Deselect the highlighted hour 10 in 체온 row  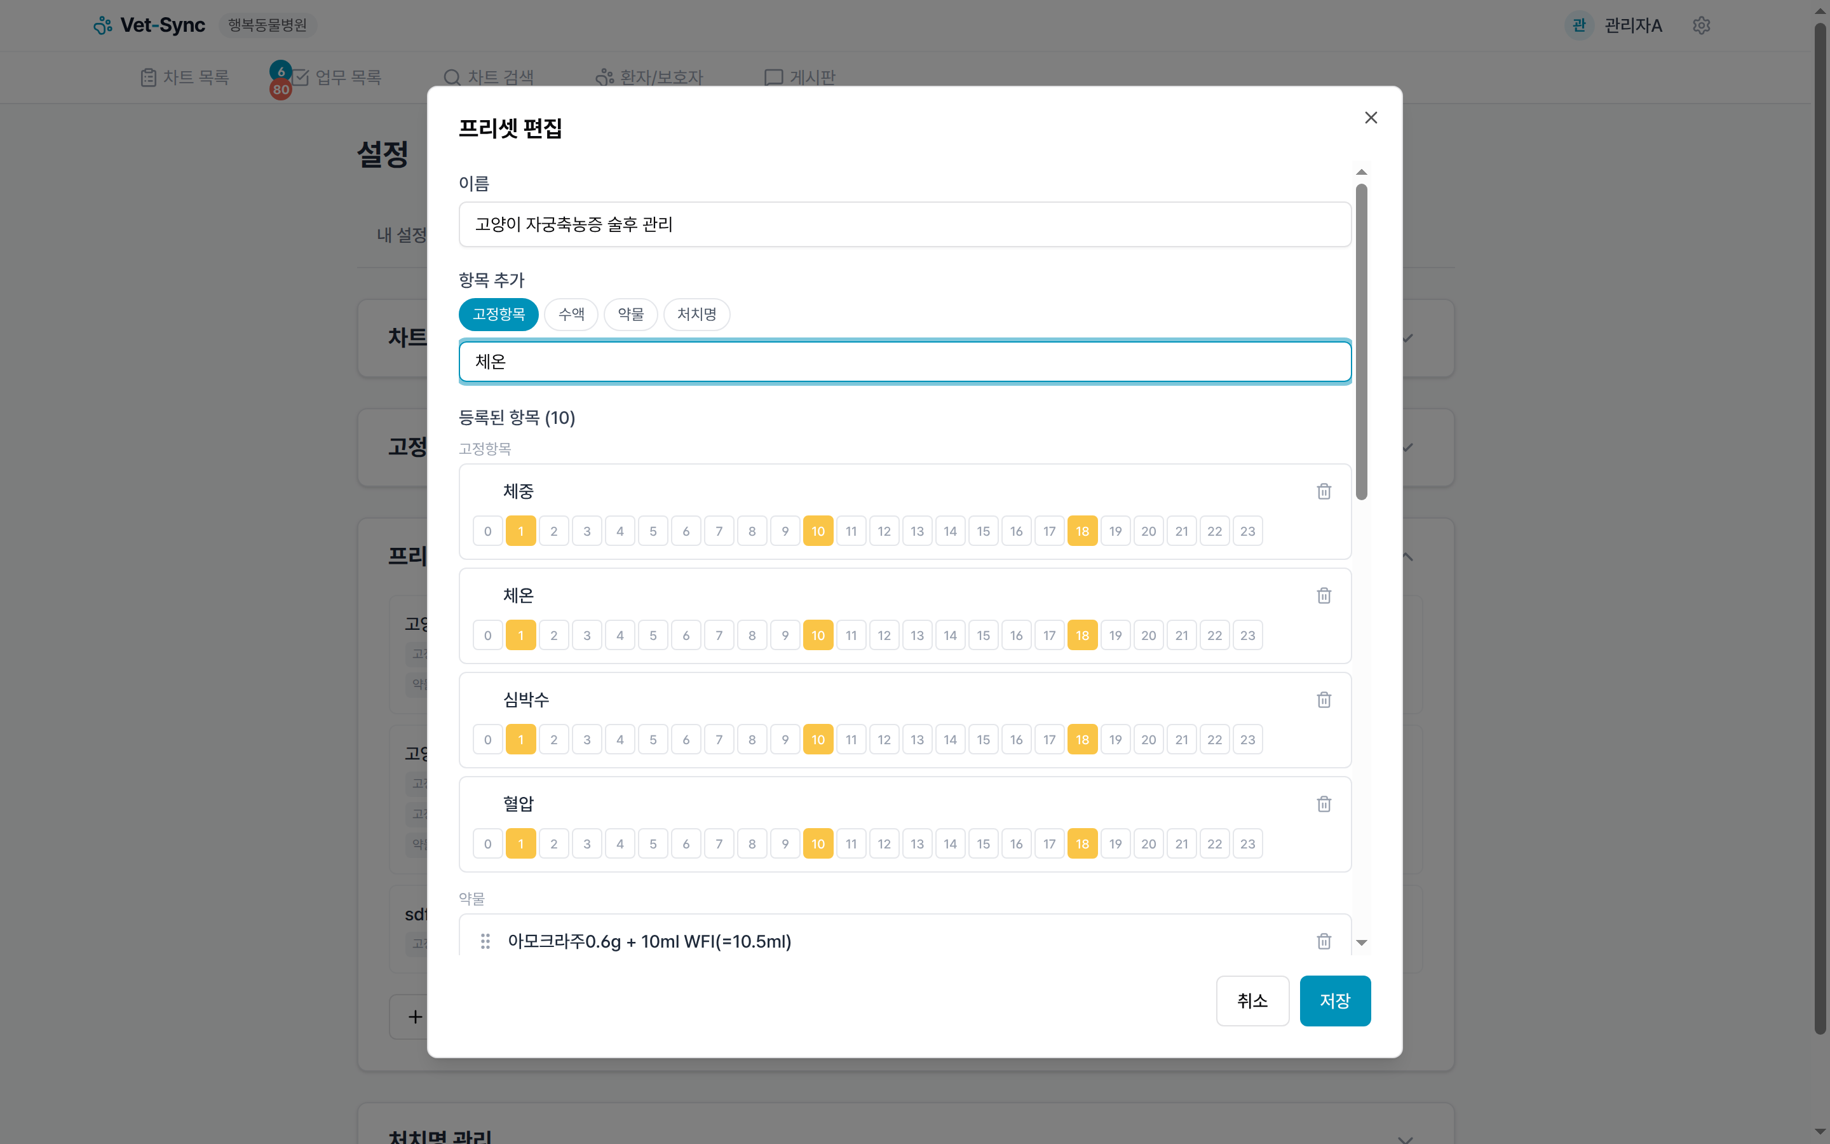[817, 635]
